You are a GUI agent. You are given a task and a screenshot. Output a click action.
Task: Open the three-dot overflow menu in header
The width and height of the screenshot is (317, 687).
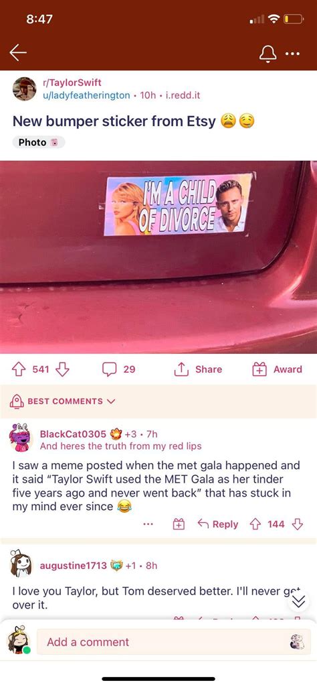click(292, 54)
